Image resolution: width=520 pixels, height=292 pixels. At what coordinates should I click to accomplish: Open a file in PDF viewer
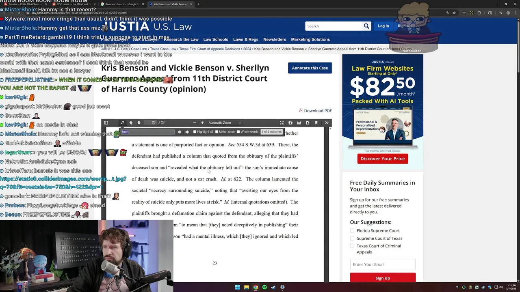(x=290, y=122)
